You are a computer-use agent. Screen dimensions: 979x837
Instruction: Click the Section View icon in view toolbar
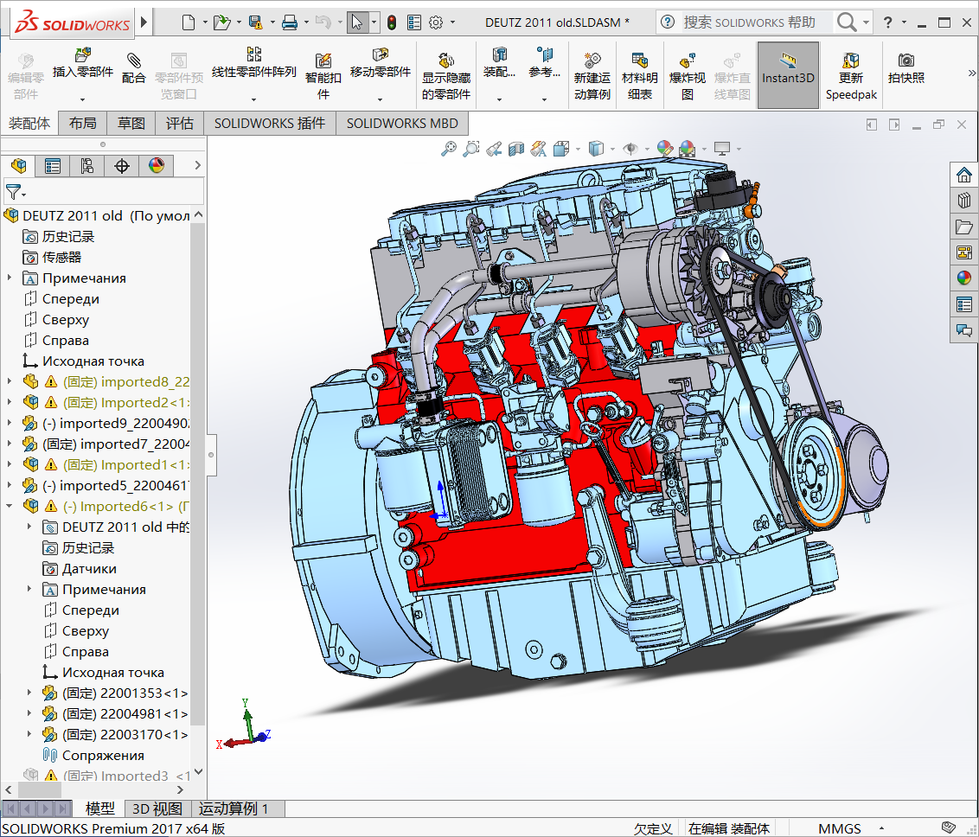tap(516, 149)
